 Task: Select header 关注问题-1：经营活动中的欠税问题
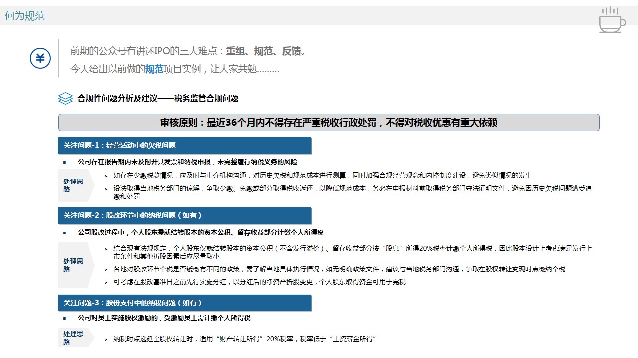[x=185, y=146]
